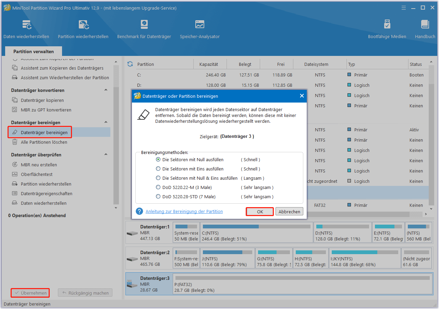Click the help icon in the dialog

coord(139,211)
